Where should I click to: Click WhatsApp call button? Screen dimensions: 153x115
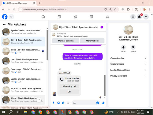[x=69, y=86]
